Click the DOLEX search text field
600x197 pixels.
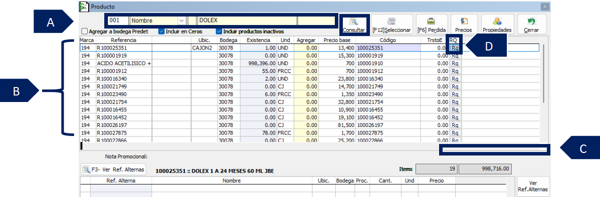click(247, 20)
